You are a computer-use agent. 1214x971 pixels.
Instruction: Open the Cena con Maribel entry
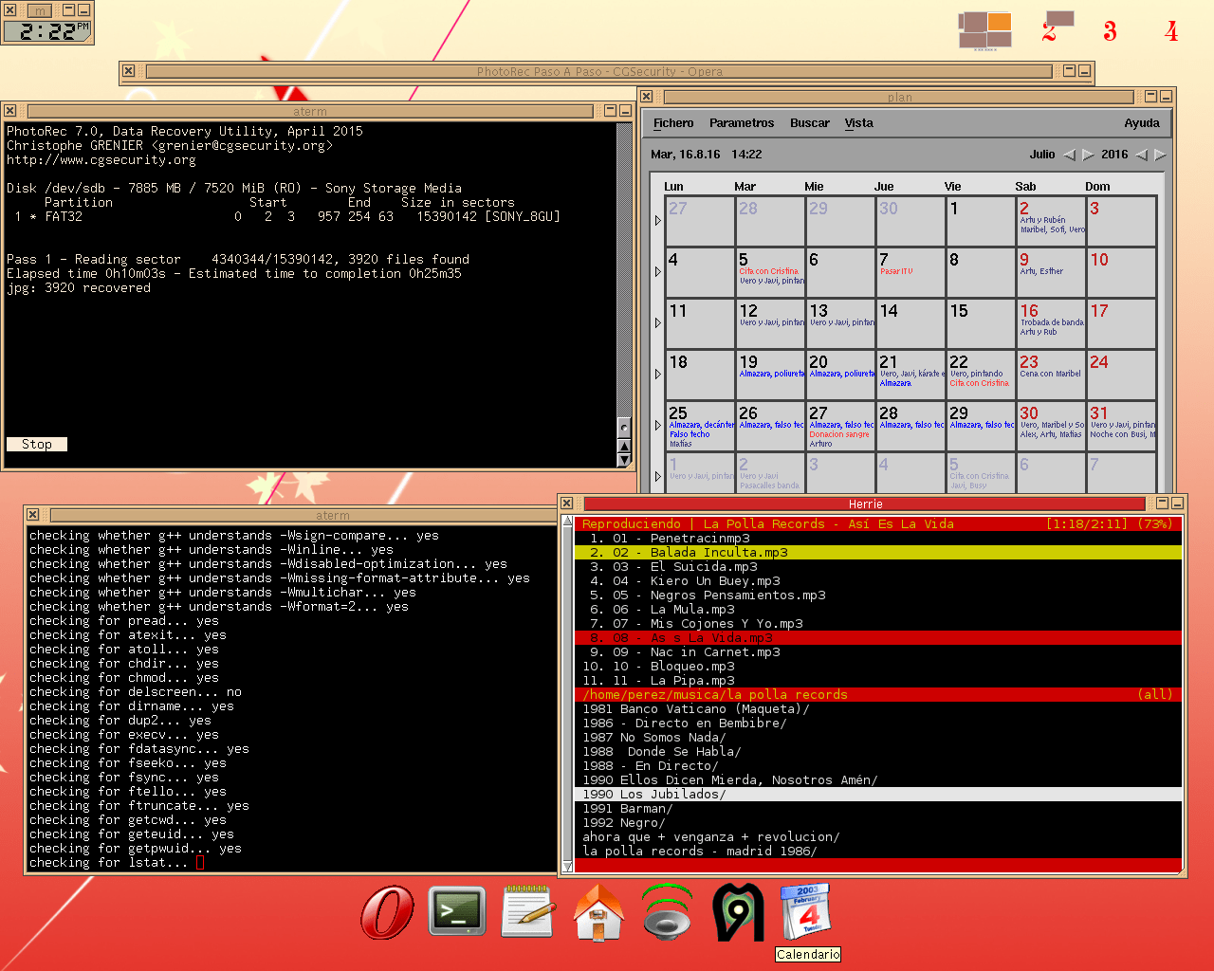(1051, 374)
